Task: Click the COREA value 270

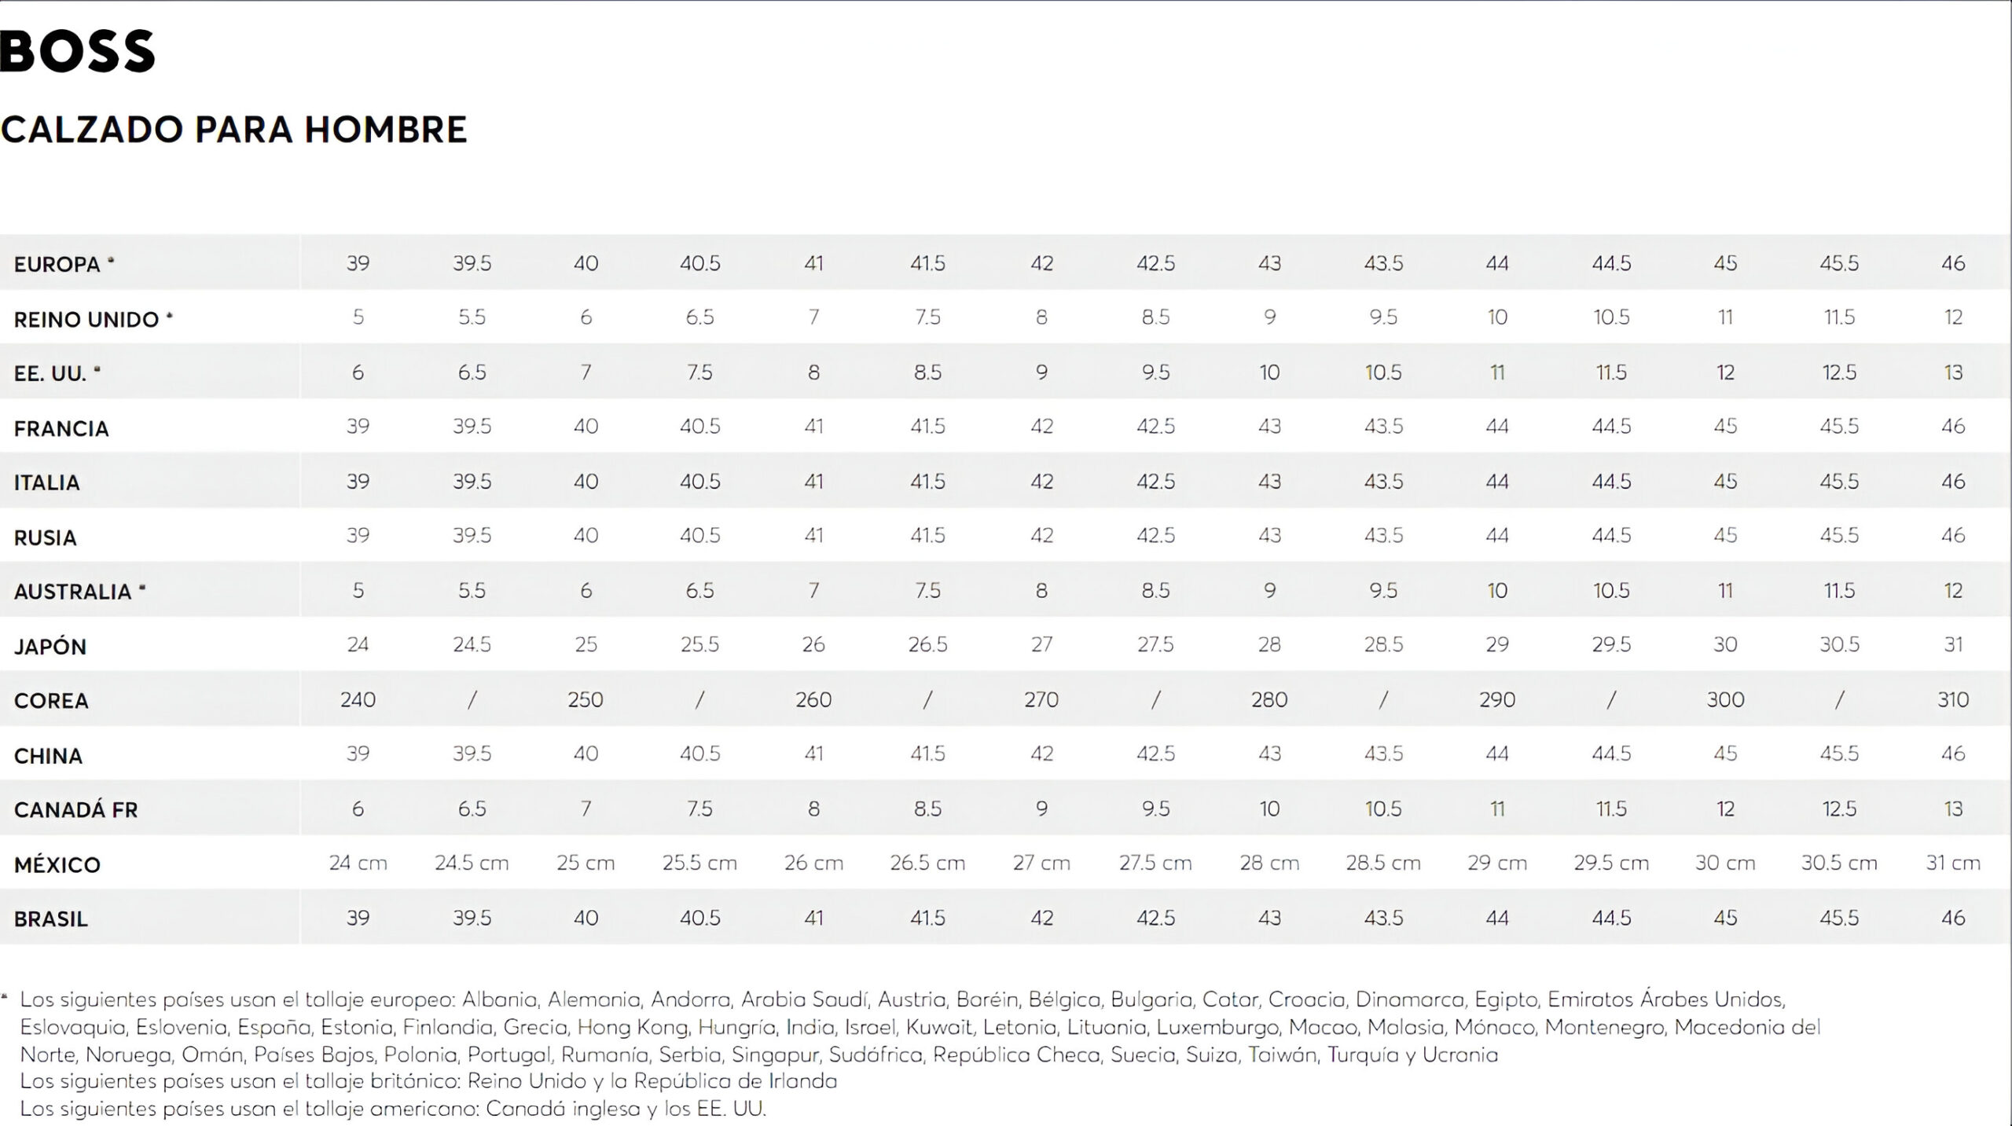Action: (x=1041, y=699)
